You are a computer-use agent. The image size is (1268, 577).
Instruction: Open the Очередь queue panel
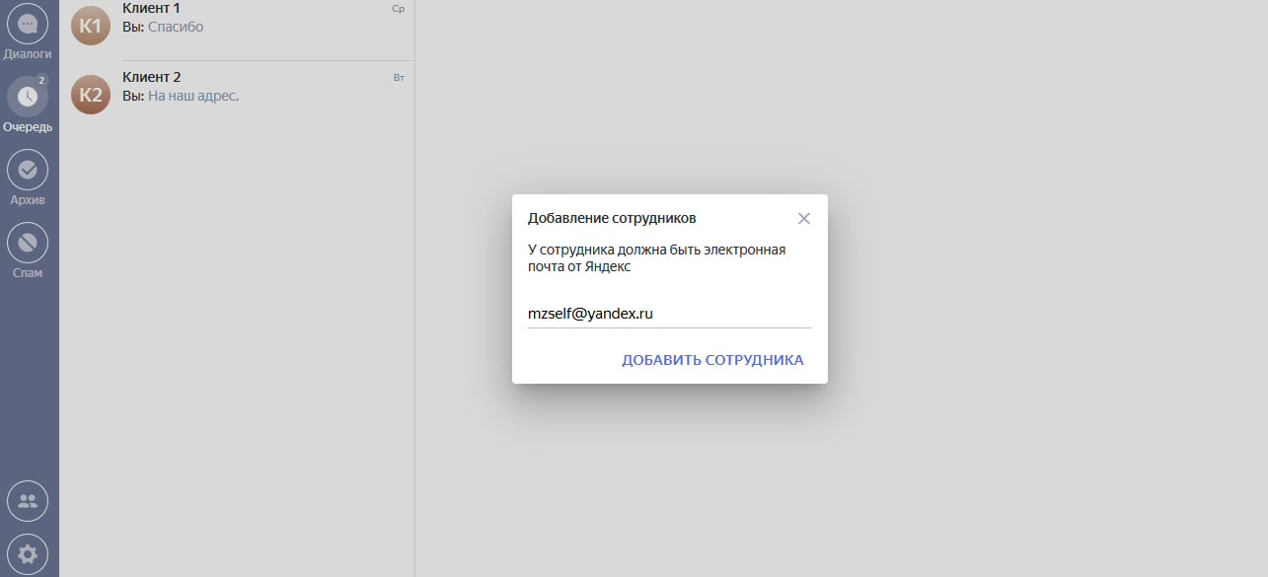coord(29,97)
